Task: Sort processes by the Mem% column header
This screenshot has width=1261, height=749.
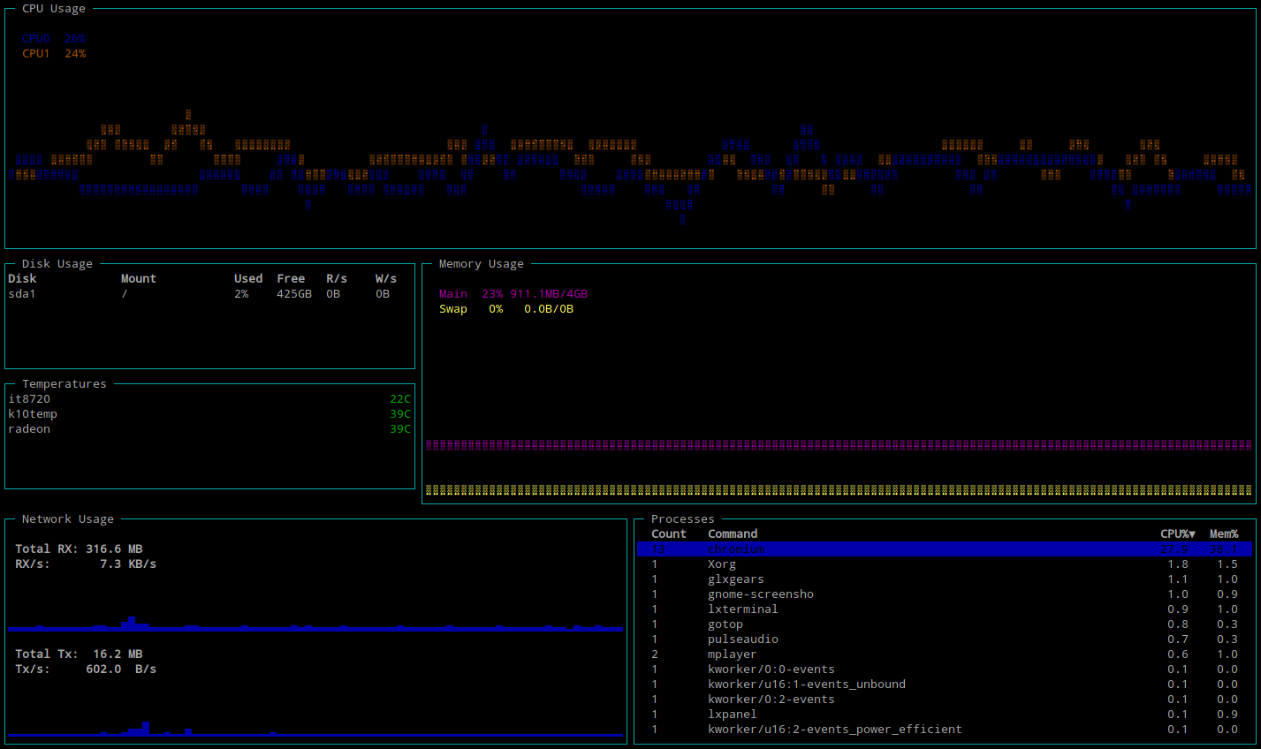Action: click(1224, 534)
